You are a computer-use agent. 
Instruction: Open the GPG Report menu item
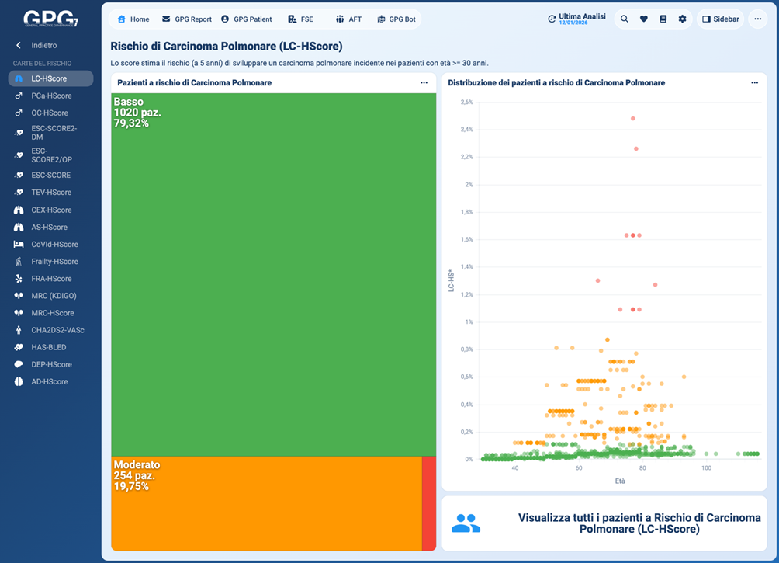point(187,19)
